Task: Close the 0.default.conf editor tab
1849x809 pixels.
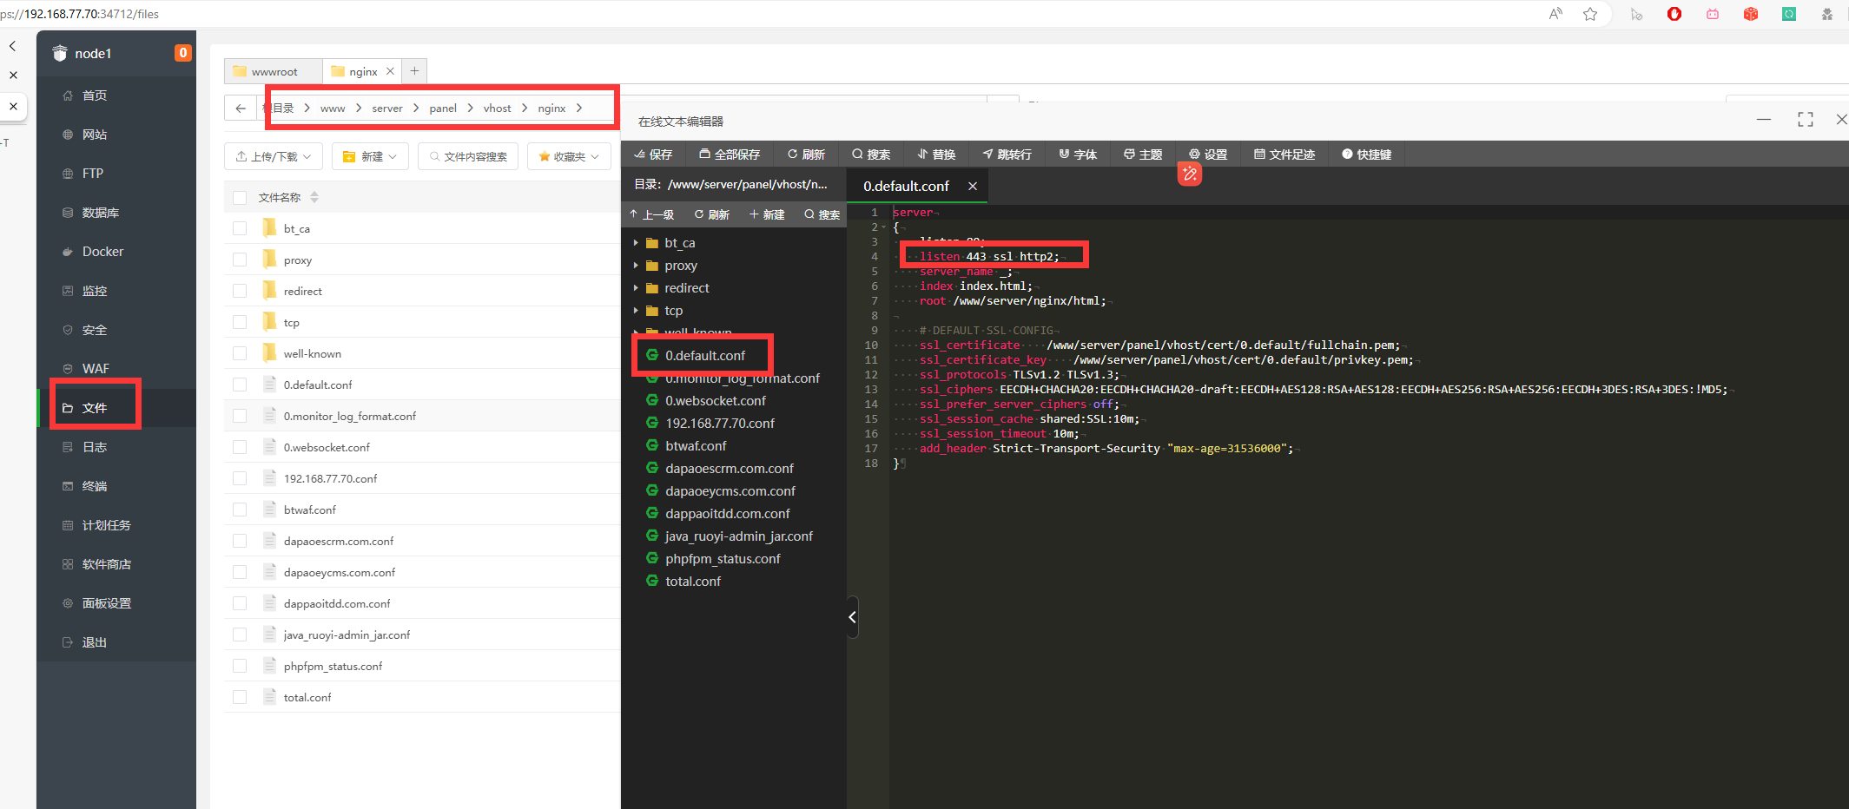Action: coord(973,186)
